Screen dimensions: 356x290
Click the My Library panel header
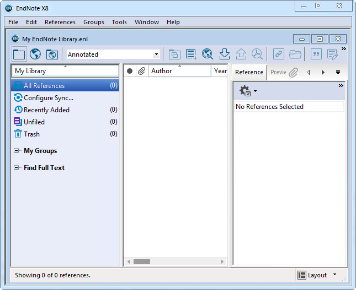(x=65, y=71)
